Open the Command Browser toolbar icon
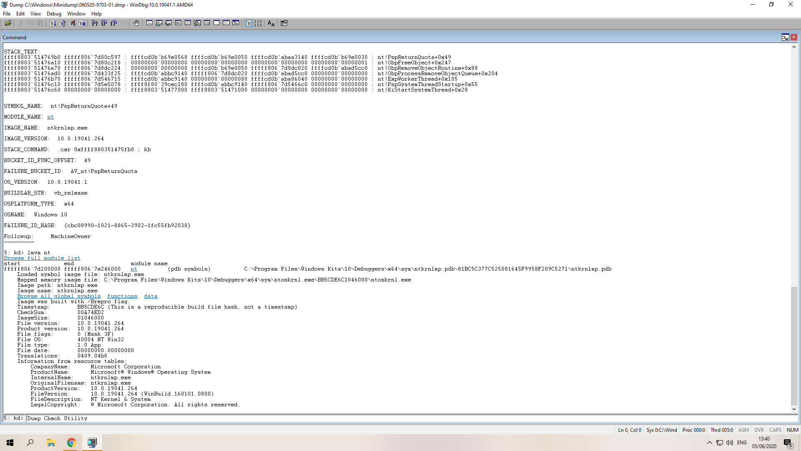 [x=236, y=23]
